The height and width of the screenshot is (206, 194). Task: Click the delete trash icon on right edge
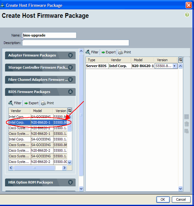[x=186, y=124]
